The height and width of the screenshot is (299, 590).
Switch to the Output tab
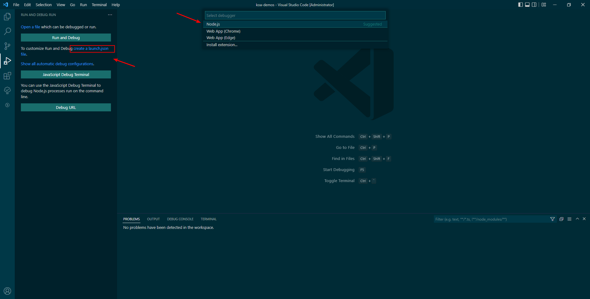153,219
